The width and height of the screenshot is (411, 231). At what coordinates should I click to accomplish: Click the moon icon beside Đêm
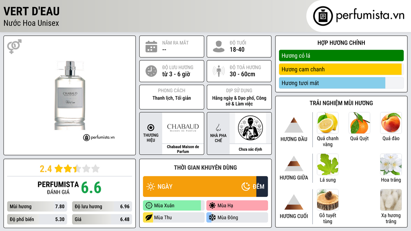(x=246, y=186)
